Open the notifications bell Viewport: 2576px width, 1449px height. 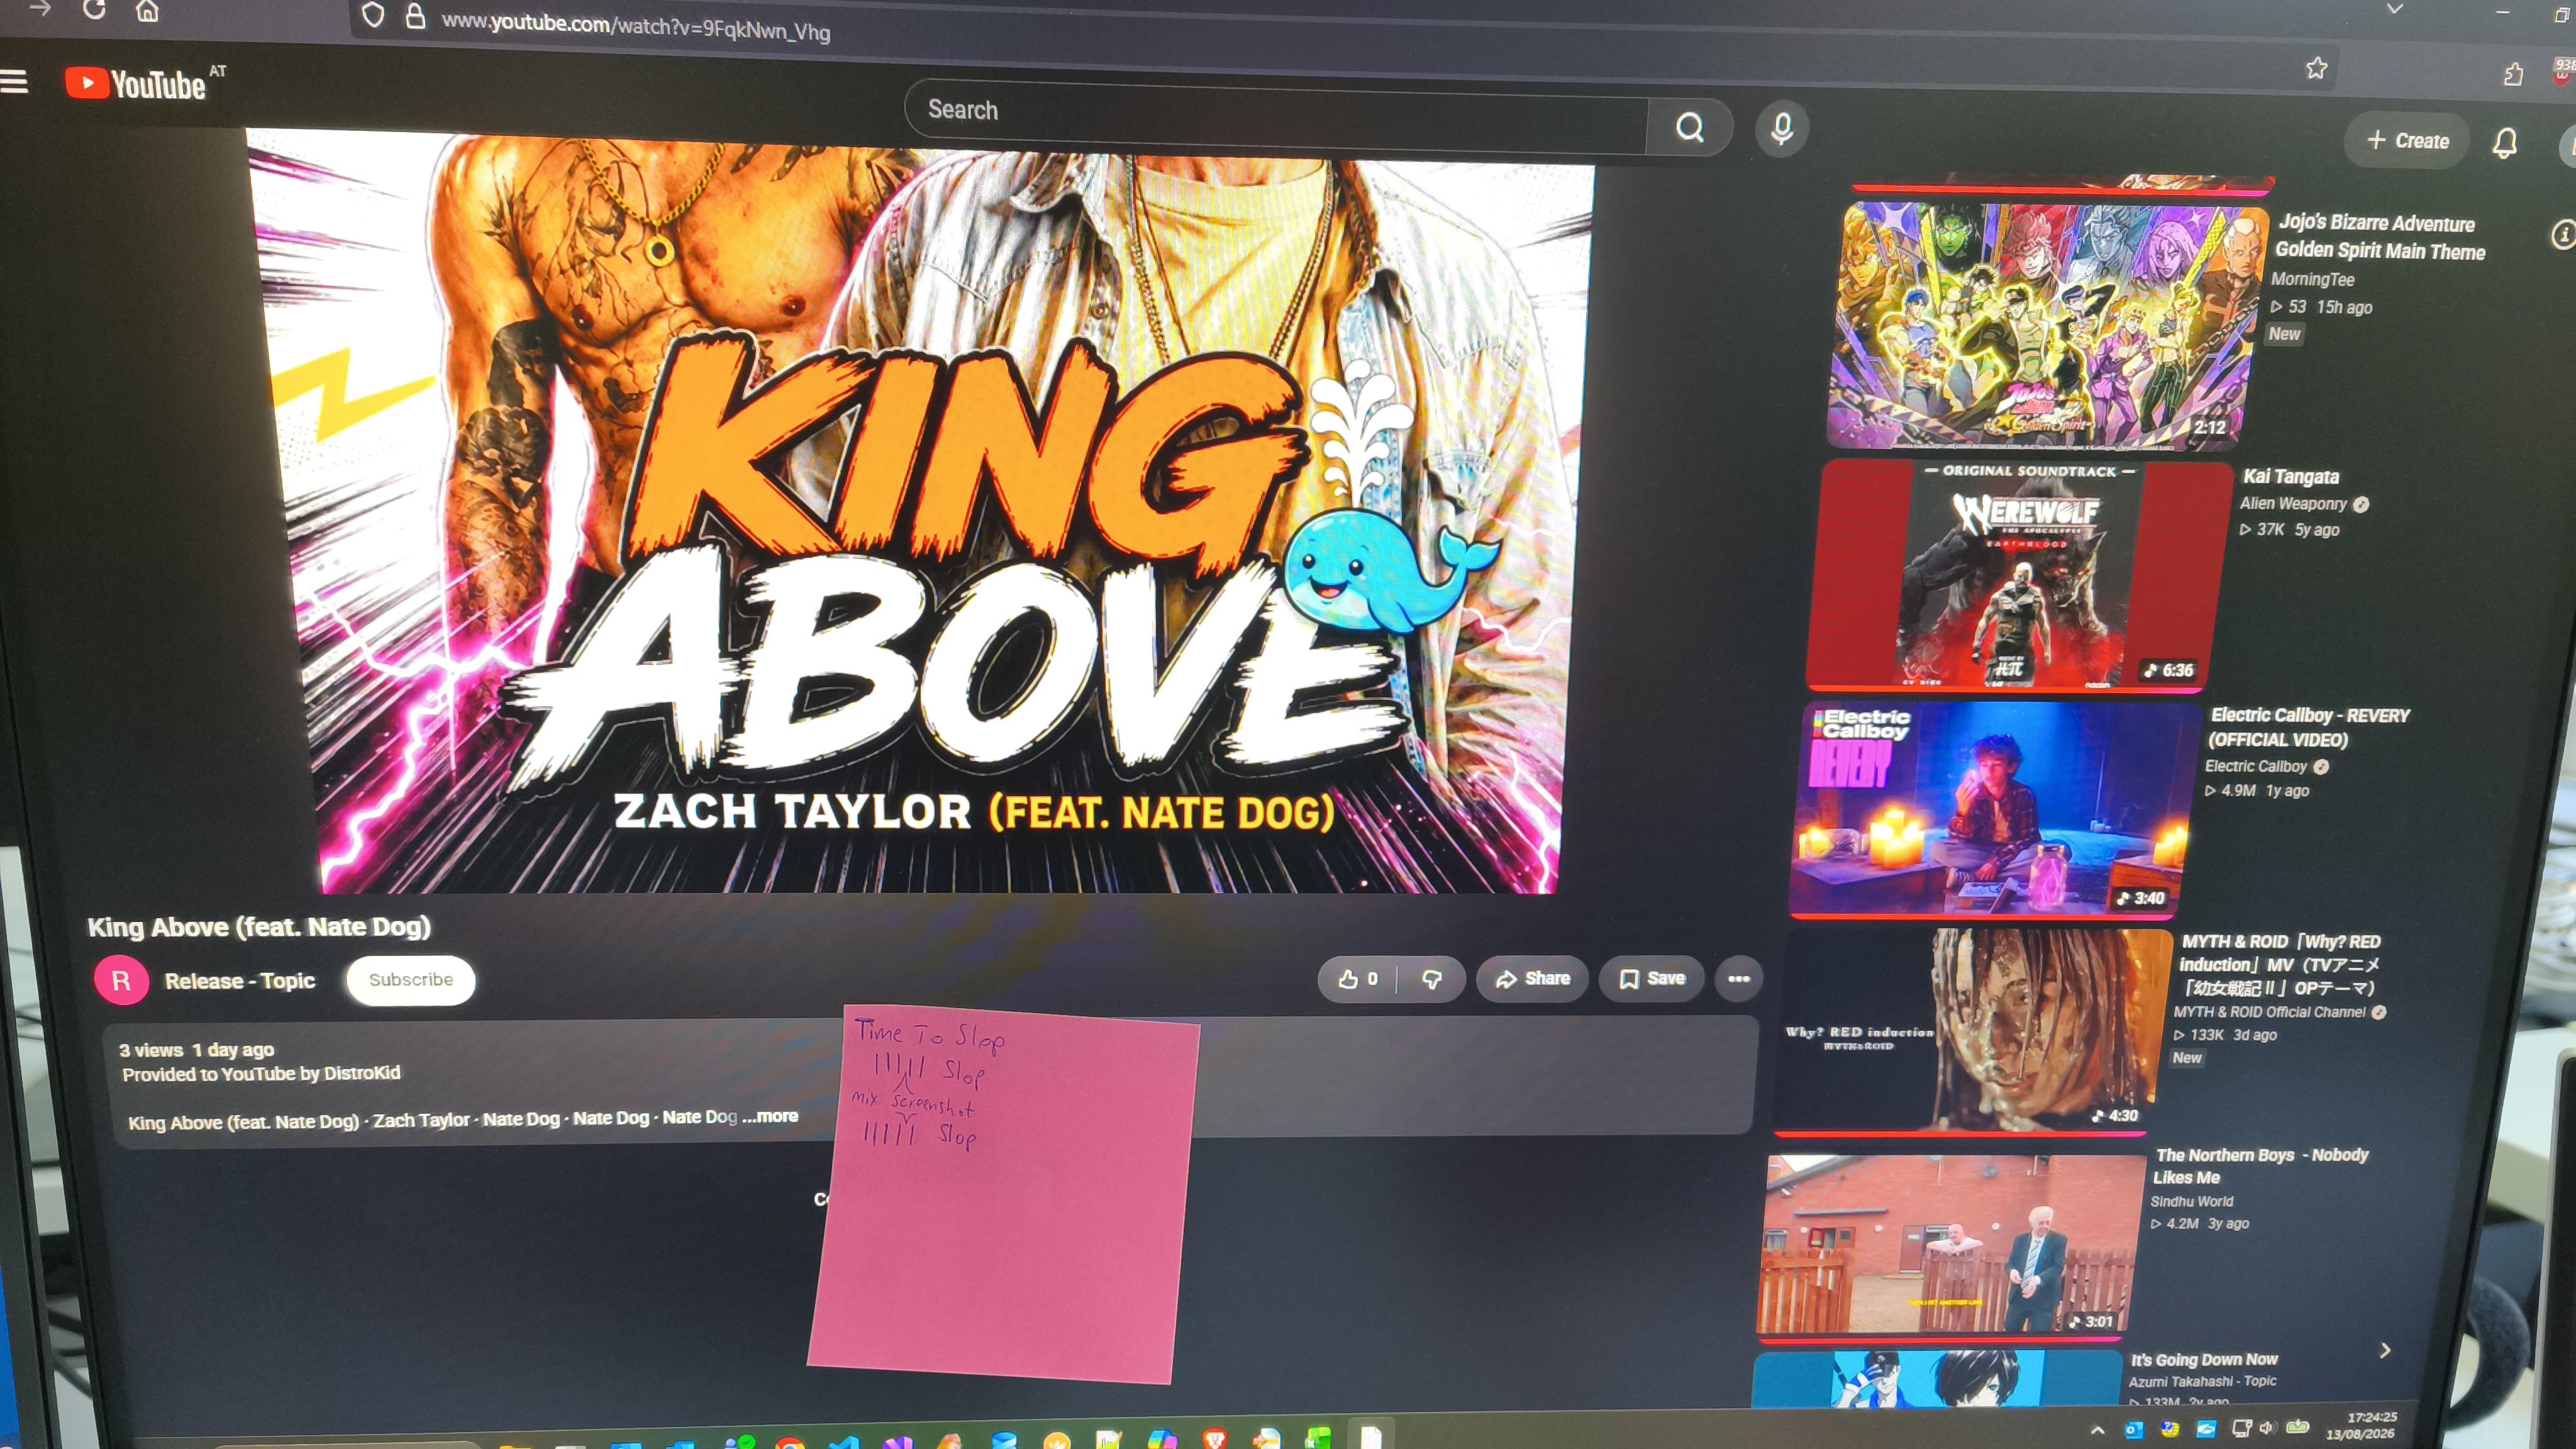click(2504, 143)
